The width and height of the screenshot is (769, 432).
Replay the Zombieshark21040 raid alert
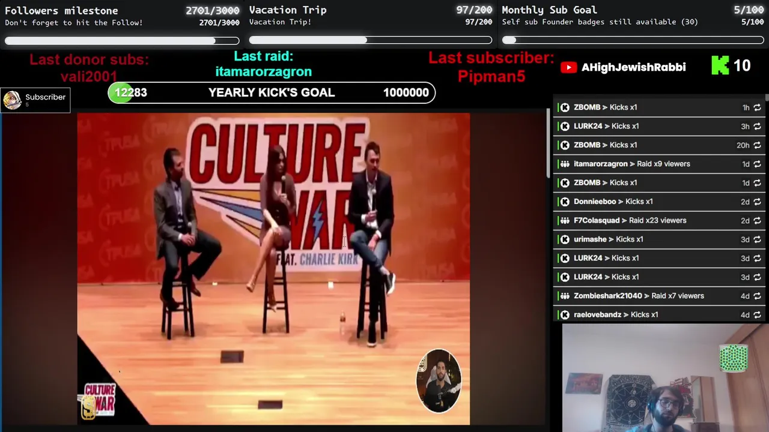pyautogui.click(x=757, y=296)
